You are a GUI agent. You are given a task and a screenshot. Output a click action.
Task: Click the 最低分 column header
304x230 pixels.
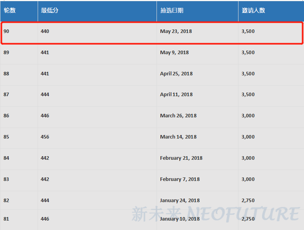(50, 11)
